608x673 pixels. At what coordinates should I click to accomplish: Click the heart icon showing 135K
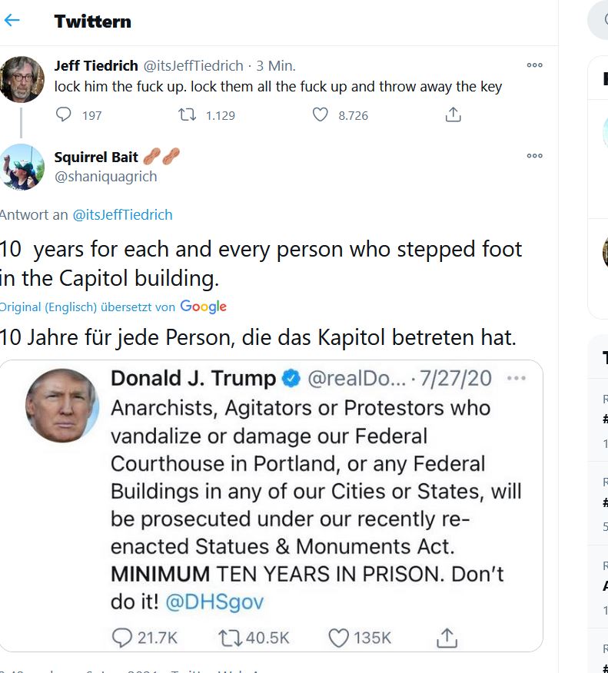339,638
